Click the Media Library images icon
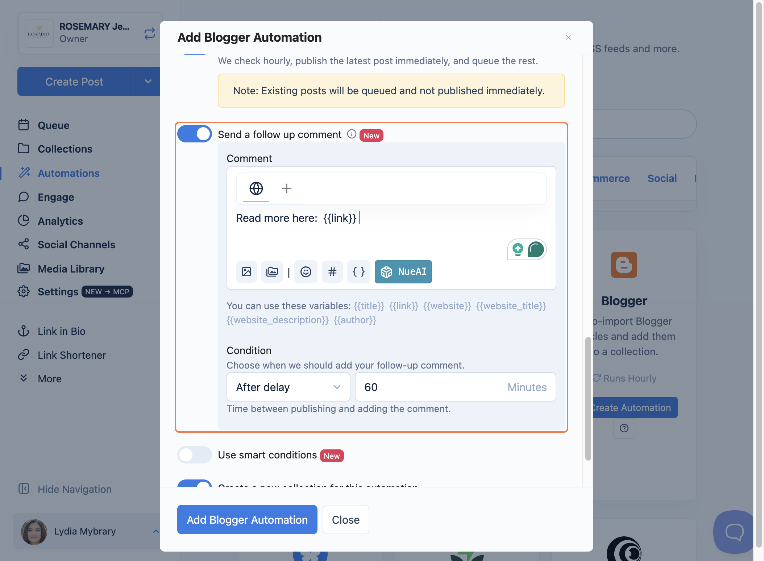The image size is (764, 561). point(24,269)
